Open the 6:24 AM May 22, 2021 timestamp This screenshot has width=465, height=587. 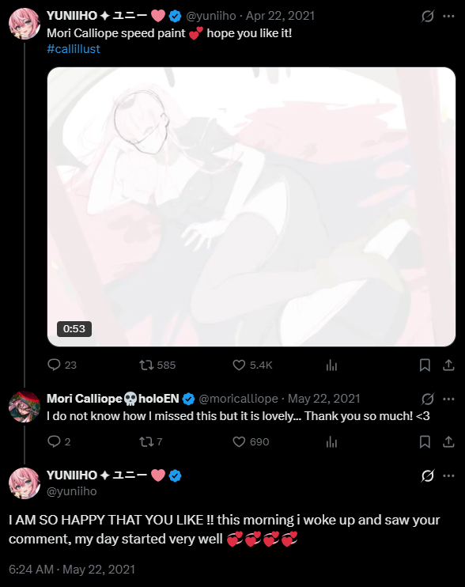(72, 570)
